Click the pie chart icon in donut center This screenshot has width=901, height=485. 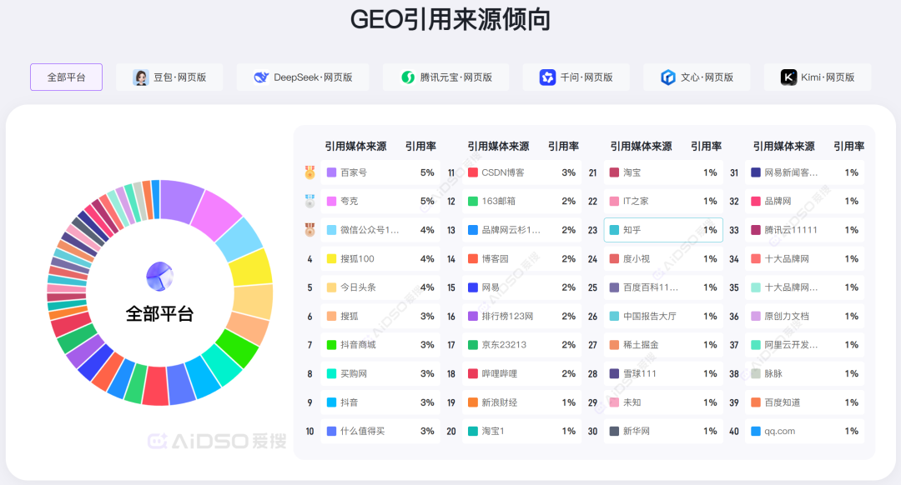tap(159, 276)
